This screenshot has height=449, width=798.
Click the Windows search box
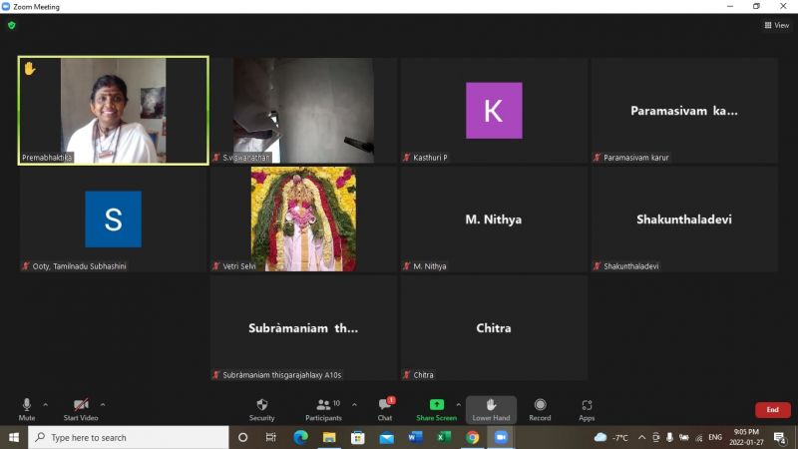click(130, 437)
